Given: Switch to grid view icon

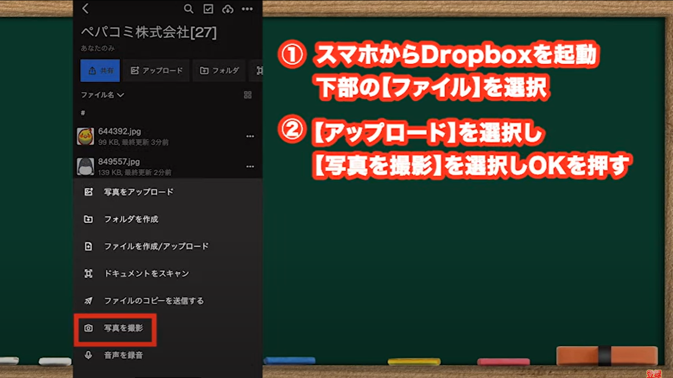Looking at the screenshot, I should point(248,95).
